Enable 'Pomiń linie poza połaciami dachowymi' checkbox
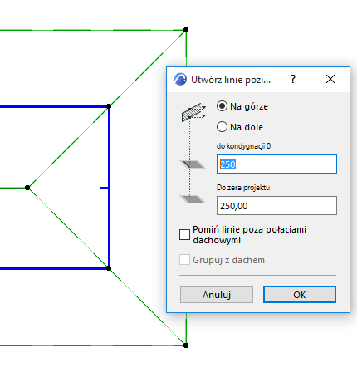The height and width of the screenshot is (387, 357). pyautogui.click(x=184, y=234)
